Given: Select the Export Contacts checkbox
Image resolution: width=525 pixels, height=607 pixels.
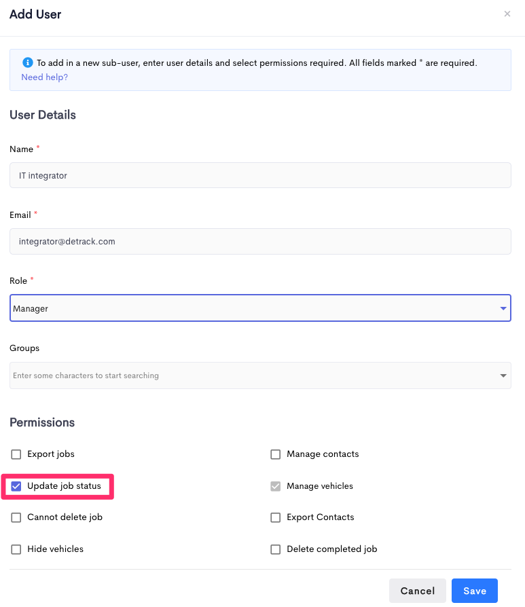Looking at the screenshot, I should tap(276, 517).
